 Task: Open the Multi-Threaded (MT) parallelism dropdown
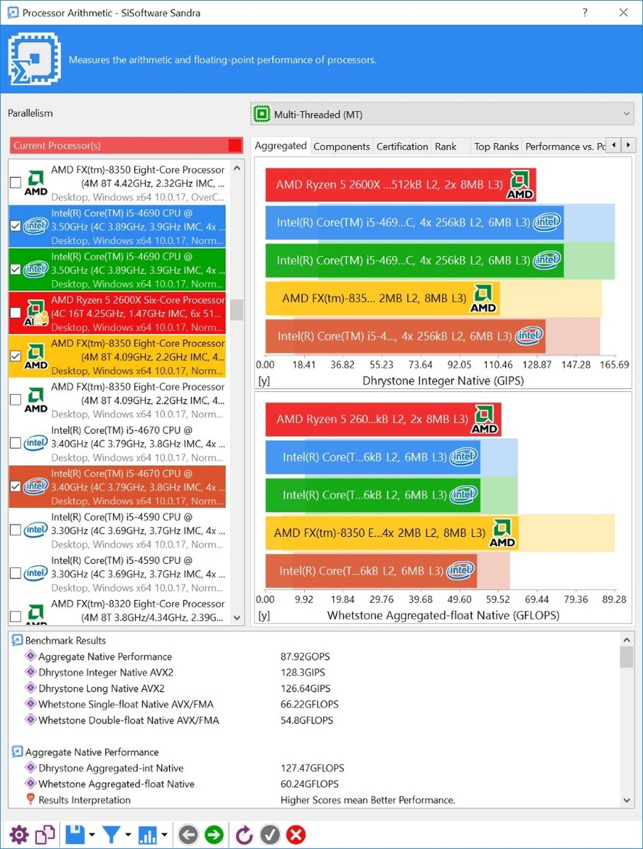click(442, 114)
